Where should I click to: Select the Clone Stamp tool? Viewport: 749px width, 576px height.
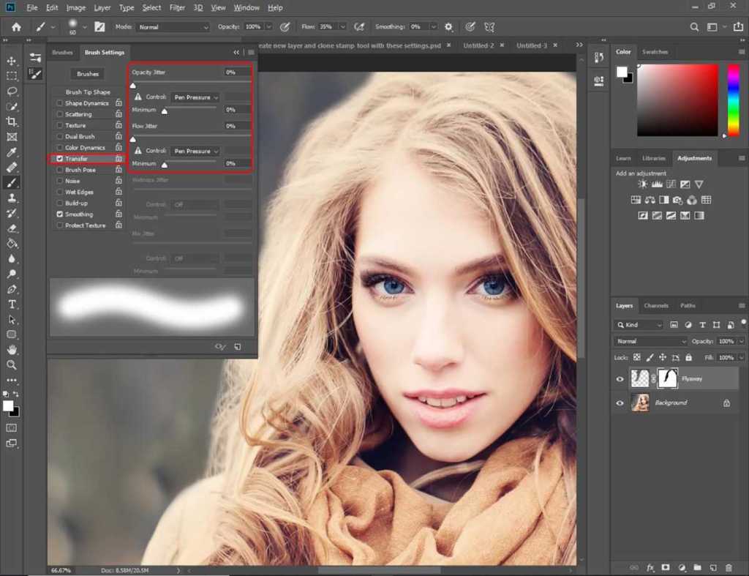pos(12,198)
